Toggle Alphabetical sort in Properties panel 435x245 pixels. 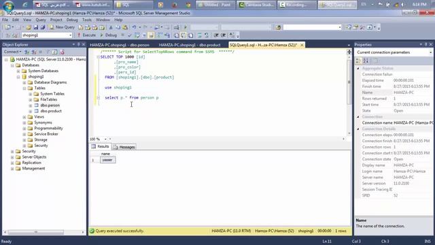[366, 61]
